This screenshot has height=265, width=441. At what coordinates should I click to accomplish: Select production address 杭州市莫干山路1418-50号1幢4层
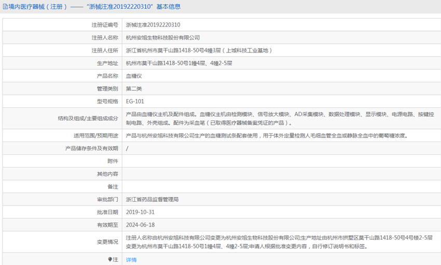click(179, 63)
